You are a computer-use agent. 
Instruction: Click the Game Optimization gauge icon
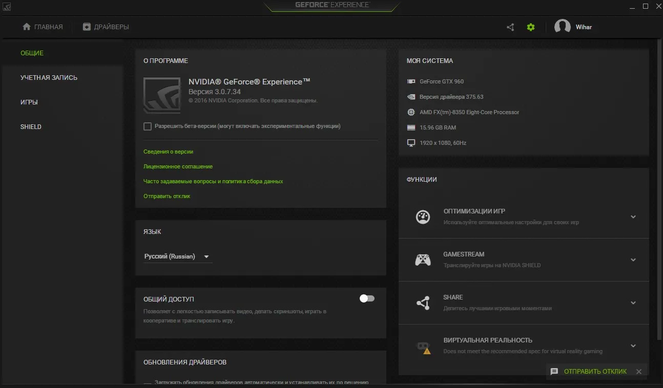(423, 217)
